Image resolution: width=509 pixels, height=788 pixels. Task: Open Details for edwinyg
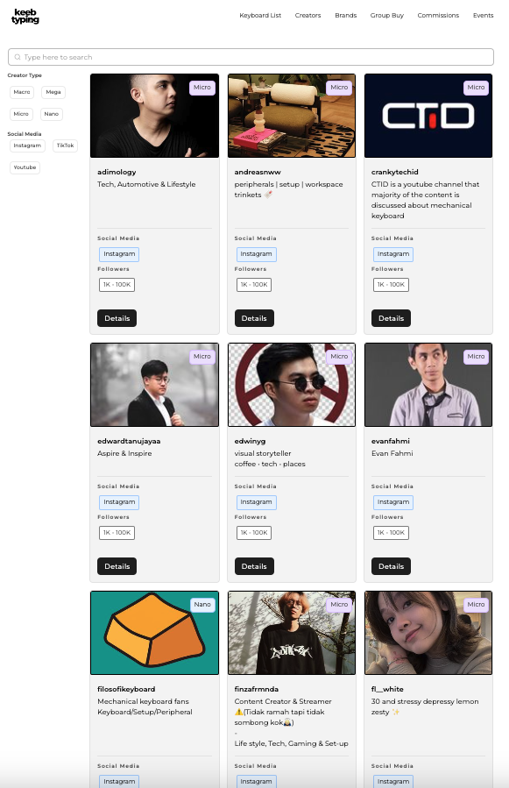pyautogui.click(x=254, y=566)
